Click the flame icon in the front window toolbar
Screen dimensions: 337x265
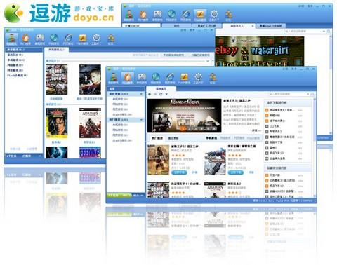coord(127,77)
